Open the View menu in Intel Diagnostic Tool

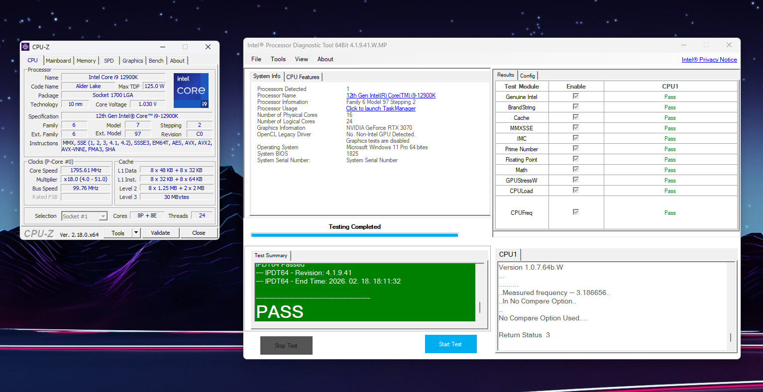pyautogui.click(x=302, y=59)
